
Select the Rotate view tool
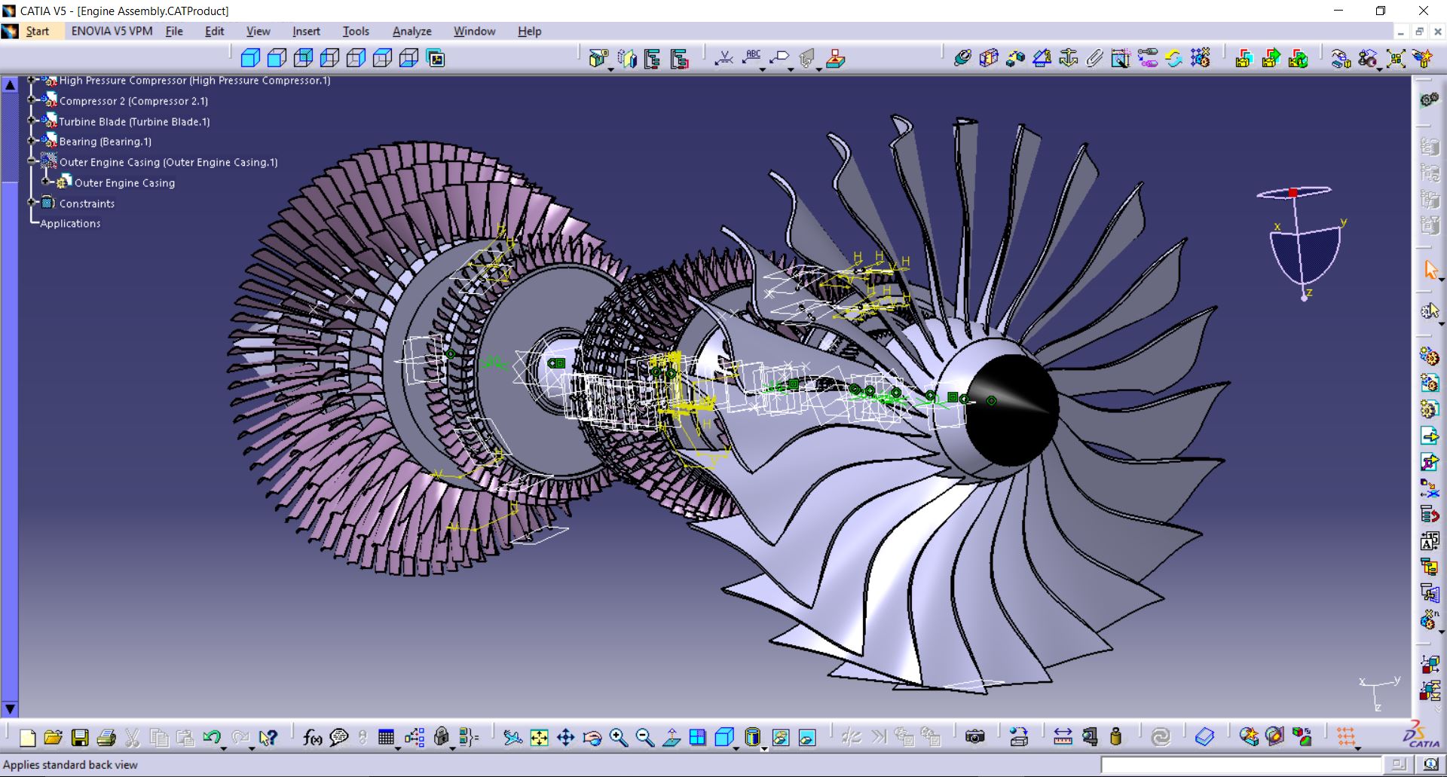coord(592,738)
